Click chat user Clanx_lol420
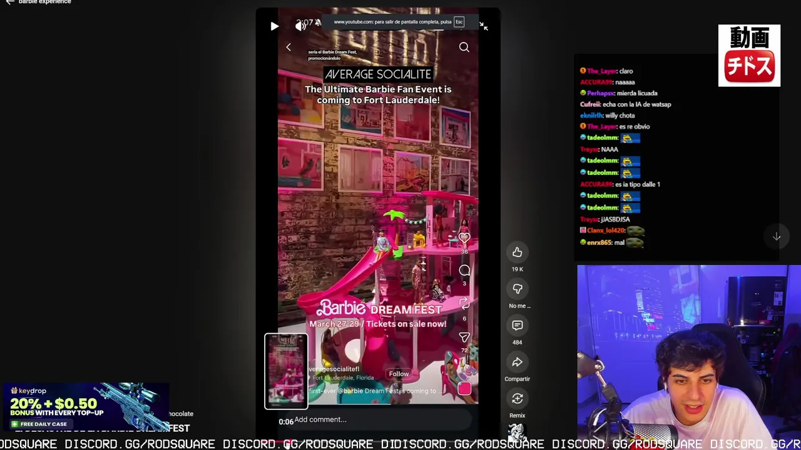Viewport: 801px width, 450px height. pos(606,231)
